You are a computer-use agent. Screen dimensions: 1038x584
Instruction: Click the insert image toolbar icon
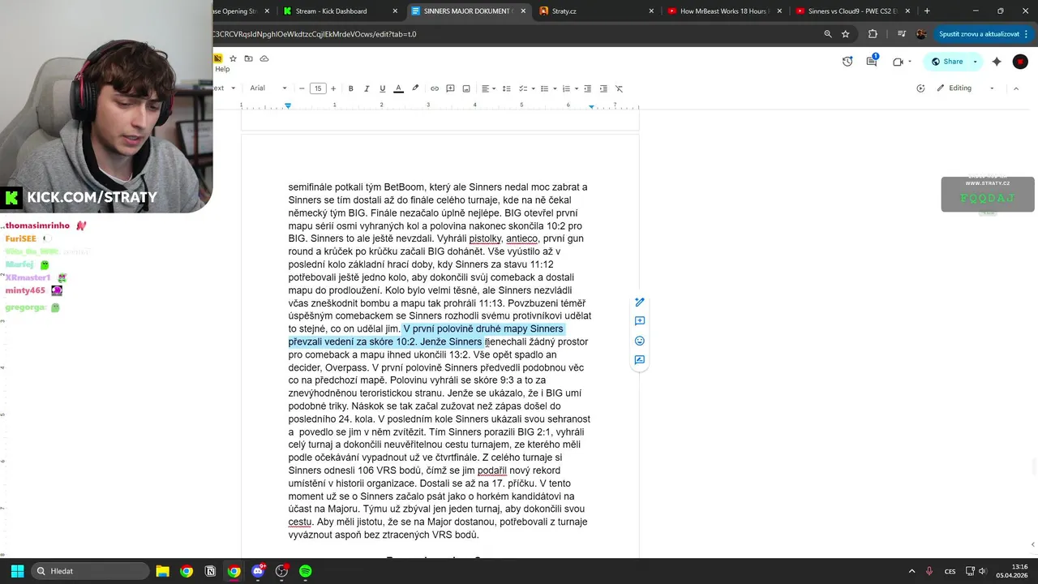coord(466,88)
